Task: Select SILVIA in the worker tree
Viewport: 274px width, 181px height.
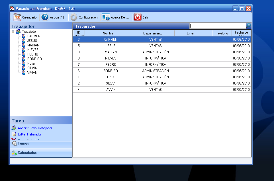Action: pos(32,68)
